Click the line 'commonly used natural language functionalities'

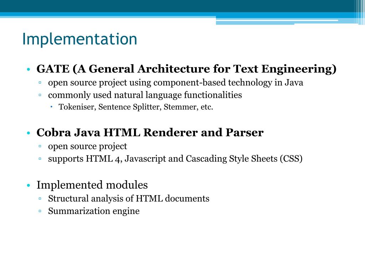[x=145, y=95]
